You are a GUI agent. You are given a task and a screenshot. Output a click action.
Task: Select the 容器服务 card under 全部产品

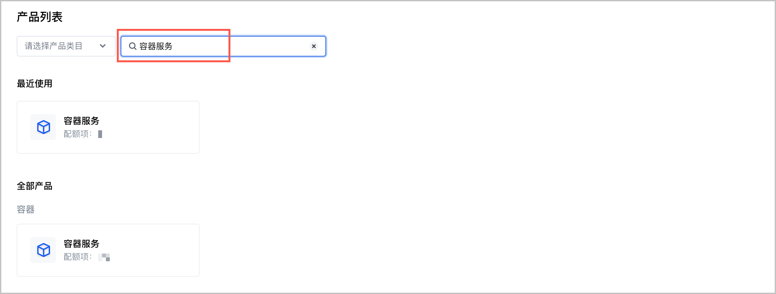click(x=144, y=250)
